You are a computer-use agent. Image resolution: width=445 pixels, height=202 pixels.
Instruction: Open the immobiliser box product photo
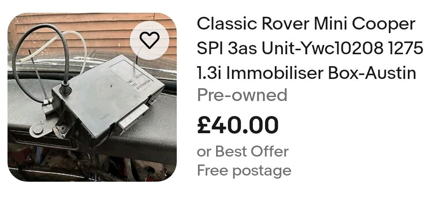[x=92, y=97]
